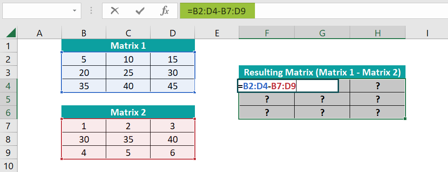Select row 7 header
Screen dimensions: 448x172
[9, 126]
